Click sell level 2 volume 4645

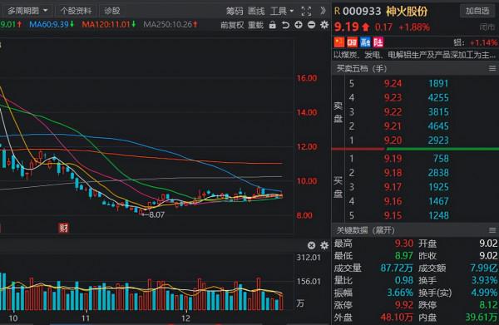click(x=438, y=126)
